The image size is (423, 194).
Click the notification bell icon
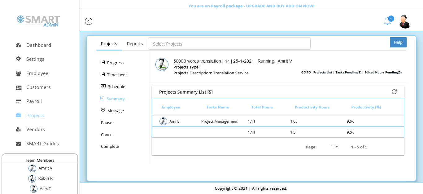(387, 21)
